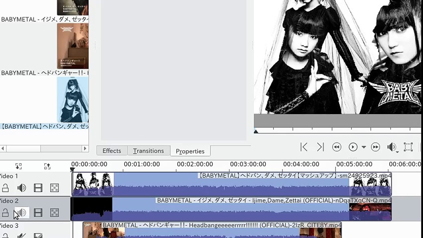Click the monitor ruler position marker triangle

point(256,132)
